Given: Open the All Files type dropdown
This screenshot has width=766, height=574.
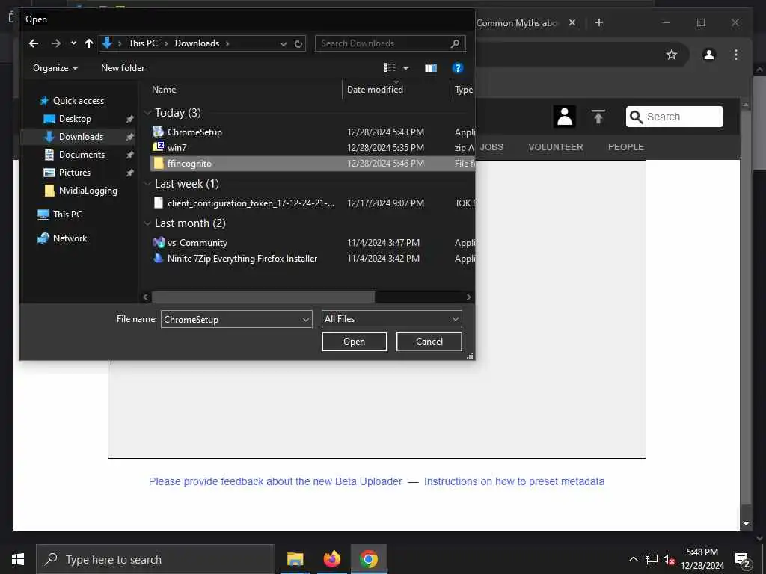Looking at the screenshot, I should 392,318.
